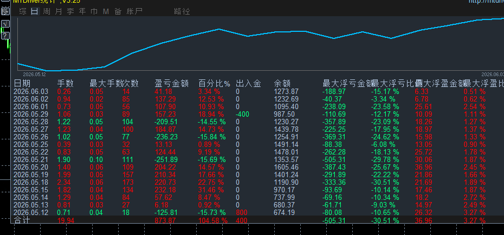Select the 日 daily statistics tab

[x=35, y=12]
